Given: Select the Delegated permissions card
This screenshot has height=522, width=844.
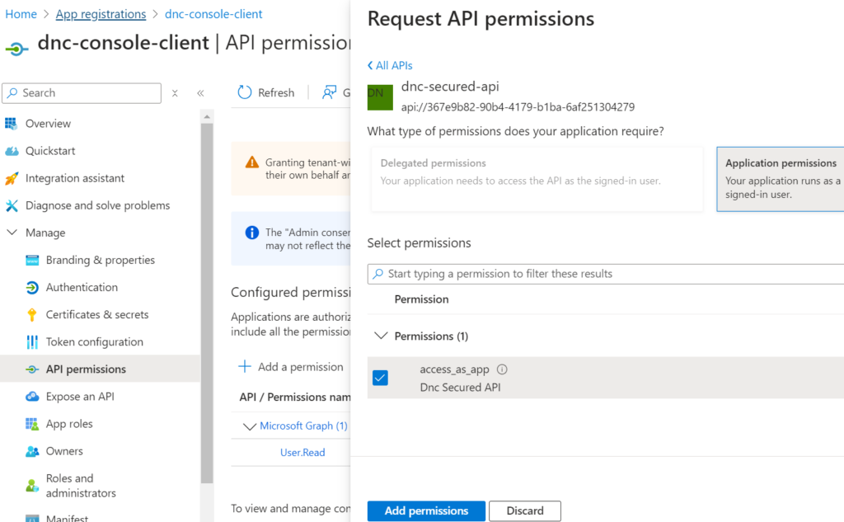Looking at the screenshot, I should (x=537, y=179).
